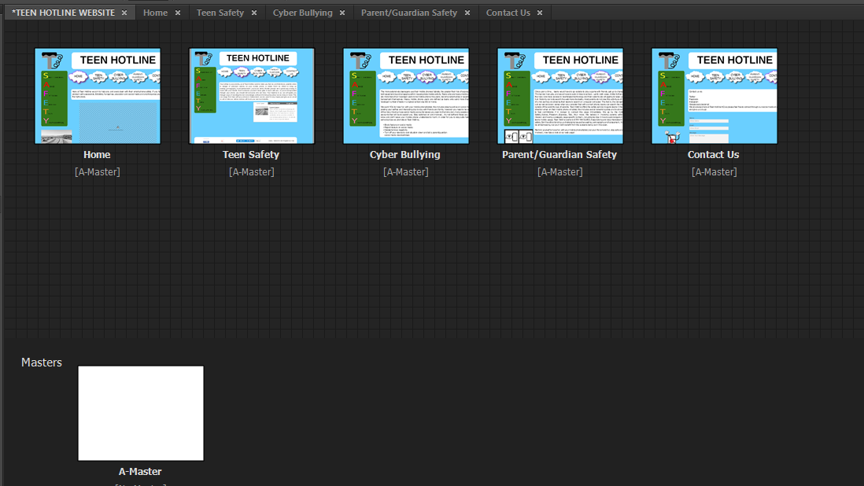This screenshot has height=486, width=864.
Task: Close the Home tab
Action: point(178,13)
